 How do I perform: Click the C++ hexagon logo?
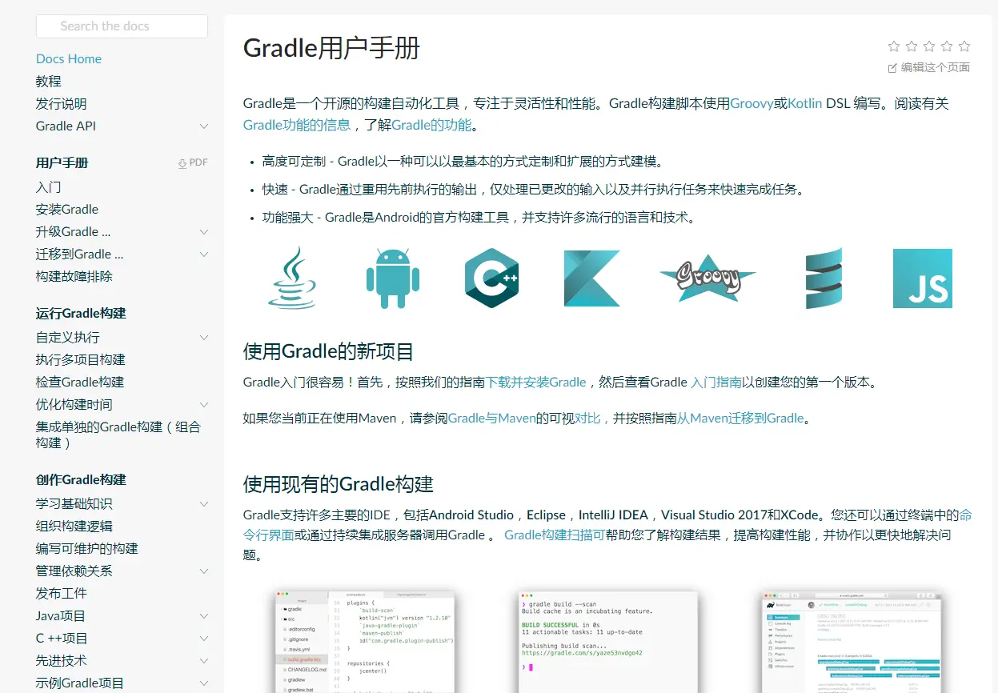pyautogui.click(x=491, y=278)
